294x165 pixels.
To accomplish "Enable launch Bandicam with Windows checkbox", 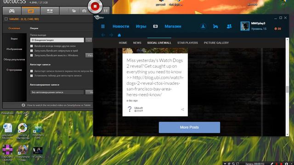I will (x=32, y=55).
